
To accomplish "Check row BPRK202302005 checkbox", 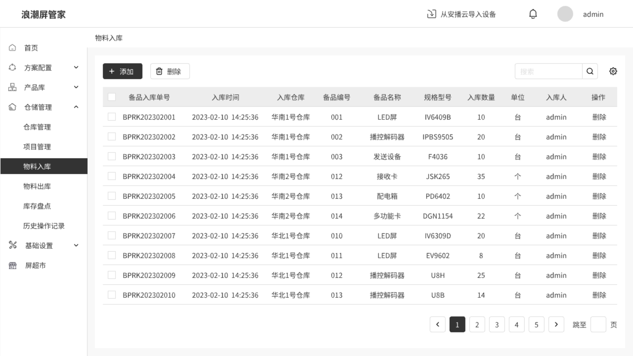I will (112, 196).
